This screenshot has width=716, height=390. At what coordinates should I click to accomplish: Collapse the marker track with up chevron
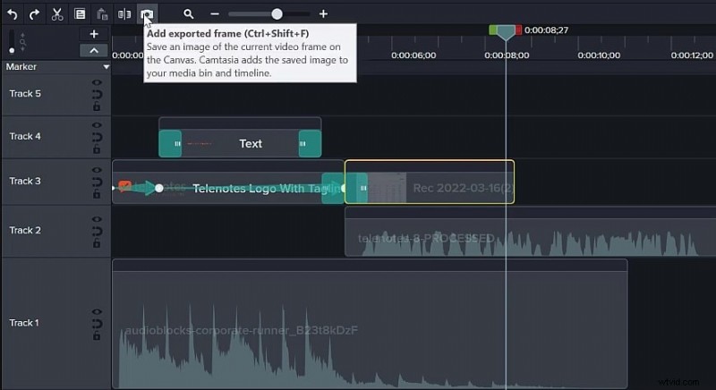pyautogui.click(x=94, y=51)
